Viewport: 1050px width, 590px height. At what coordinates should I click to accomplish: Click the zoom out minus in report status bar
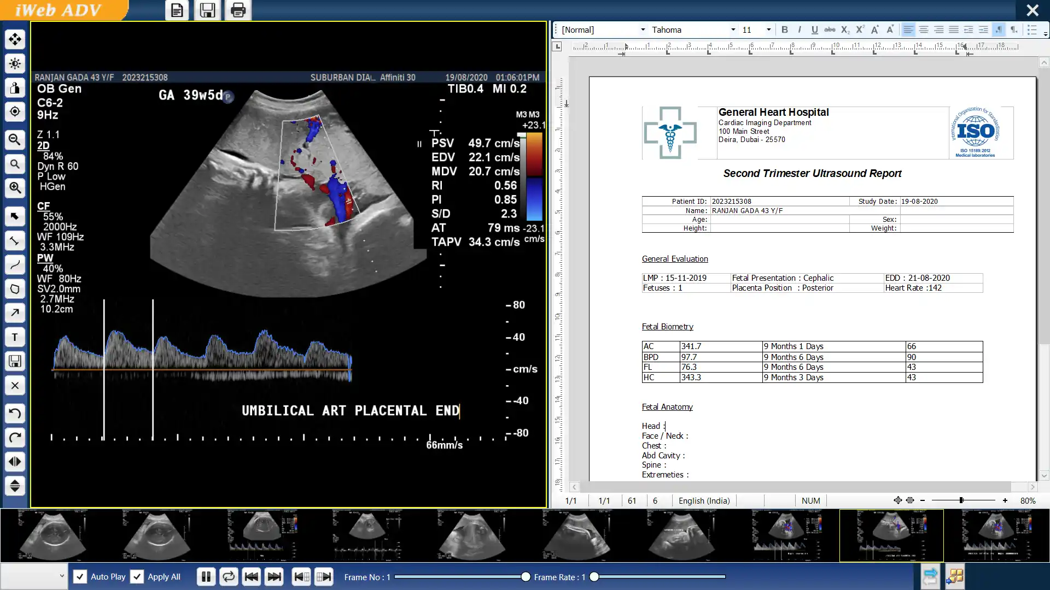point(923,500)
